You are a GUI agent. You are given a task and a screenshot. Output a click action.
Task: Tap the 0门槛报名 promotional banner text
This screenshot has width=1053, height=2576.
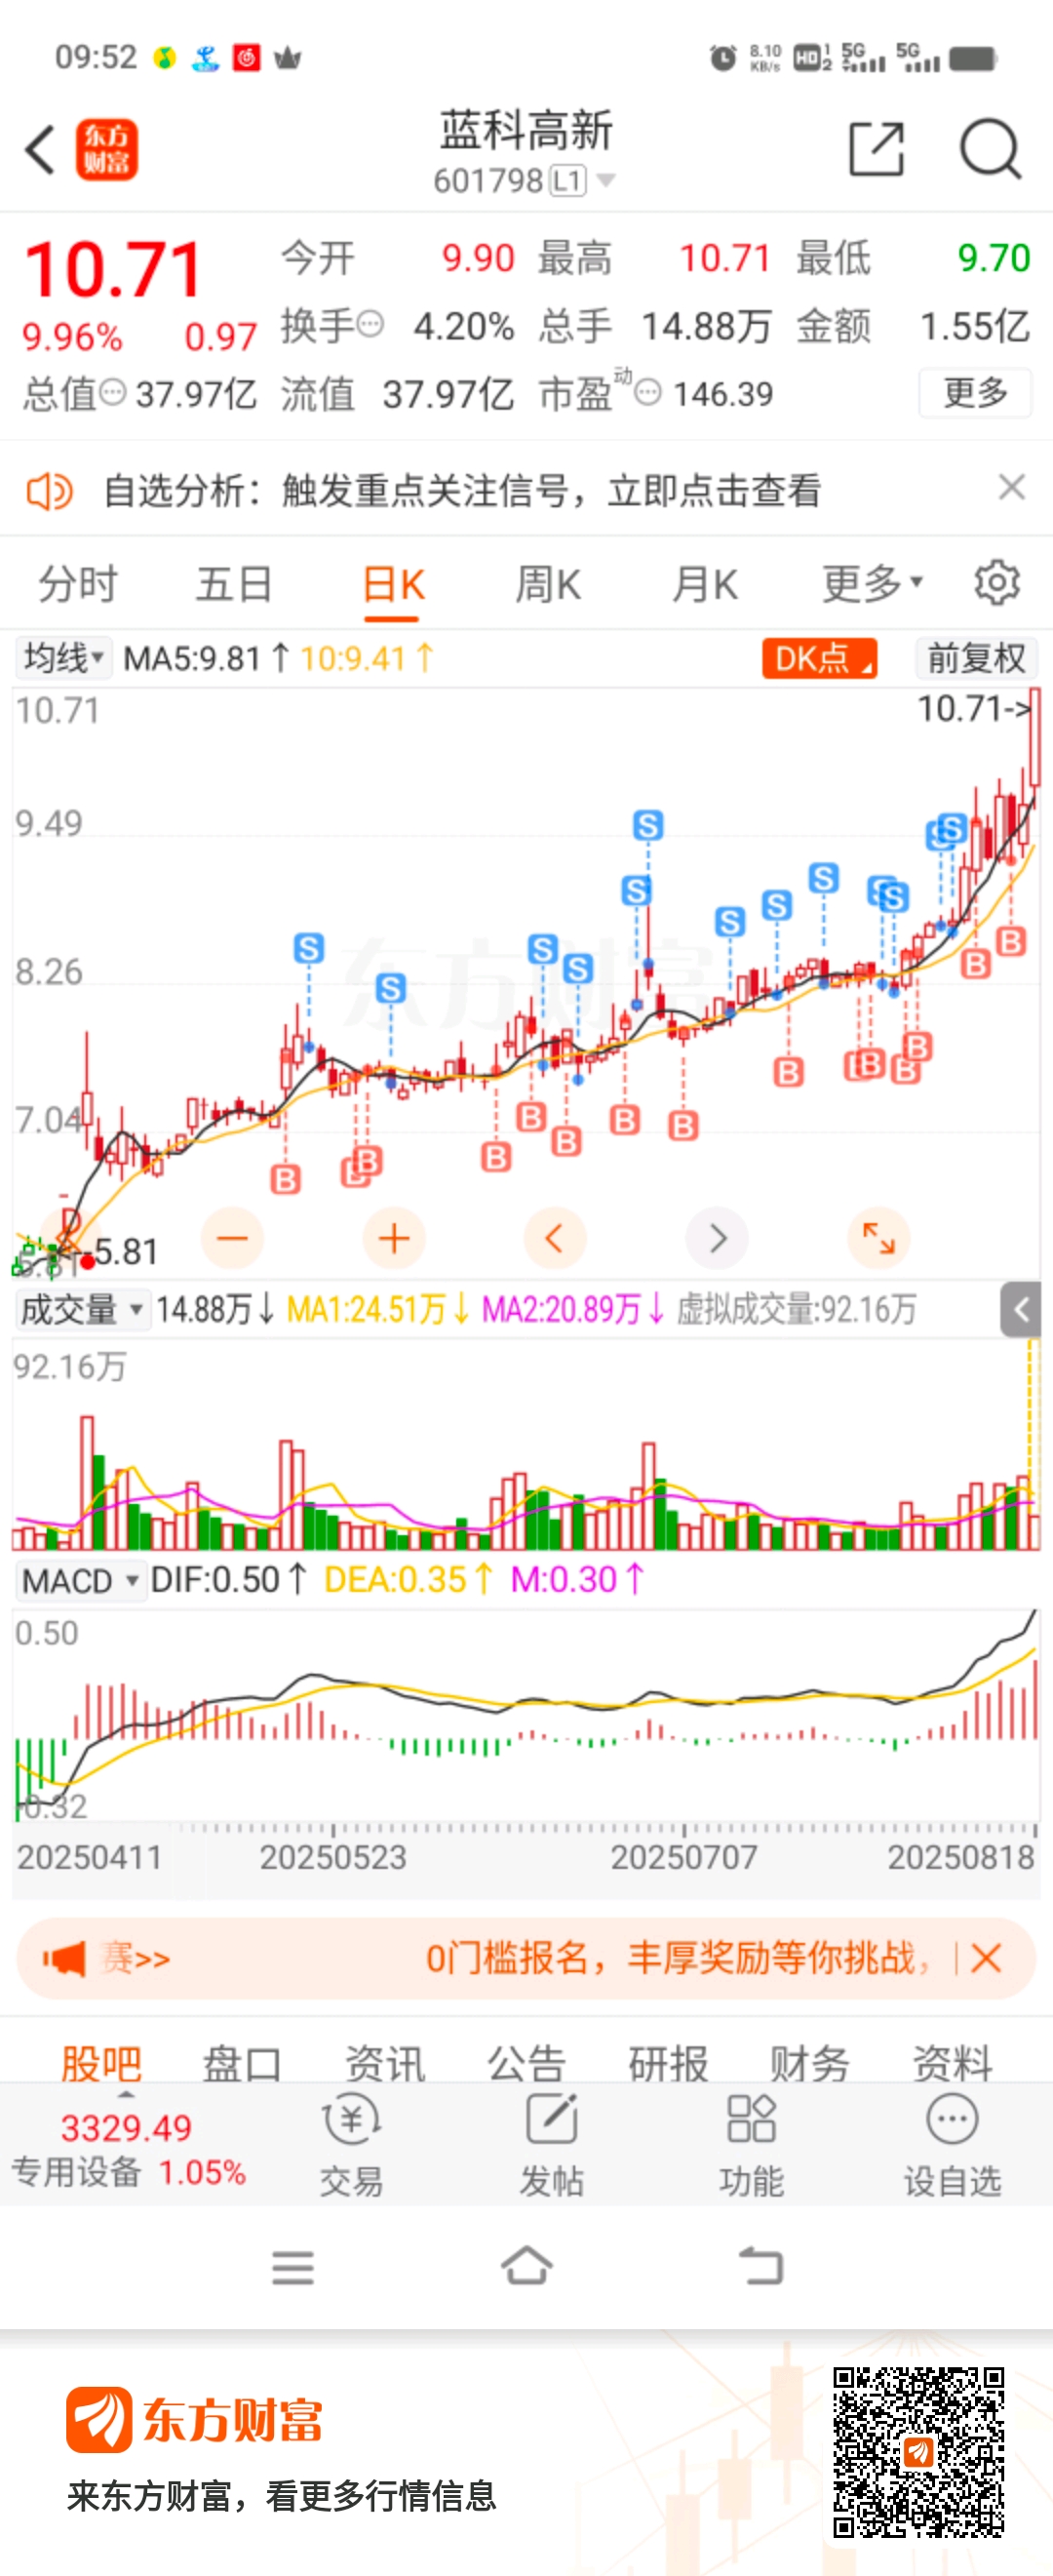(676, 1958)
